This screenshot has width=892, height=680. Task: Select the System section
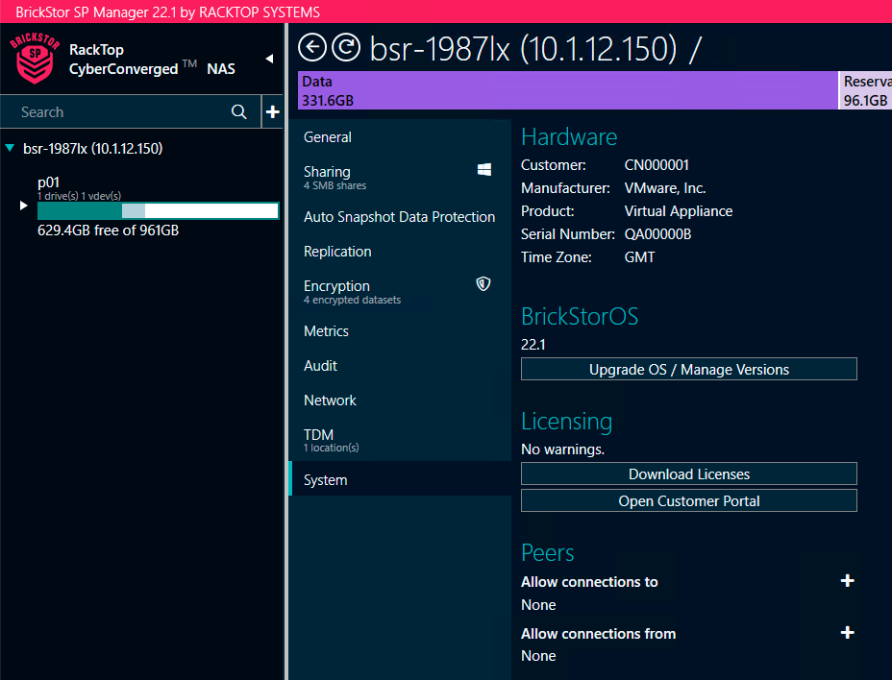(x=400, y=480)
